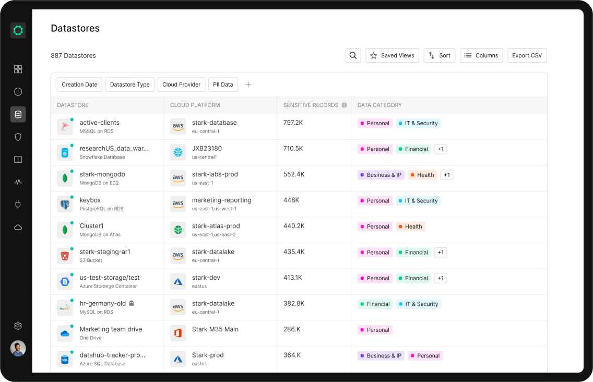
Task: Click the alerts exclamation icon in sidebar
Action: click(18, 91)
